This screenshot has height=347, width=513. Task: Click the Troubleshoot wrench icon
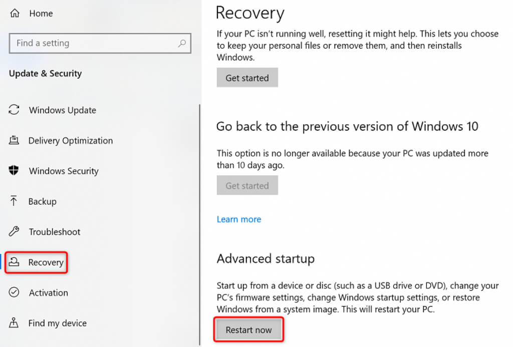(x=14, y=232)
